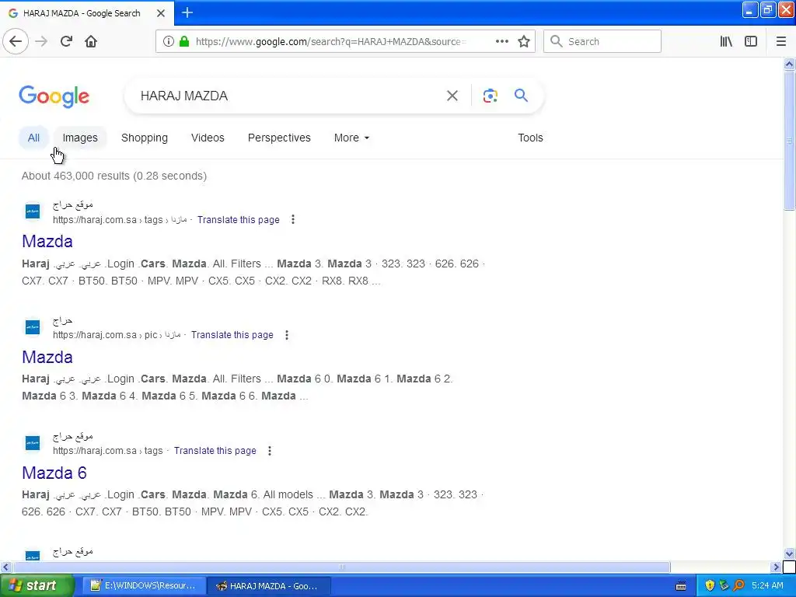Click the Mazda 6 result's favicon
Image resolution: width=796 pixels, height=597 pixels.
33,442
